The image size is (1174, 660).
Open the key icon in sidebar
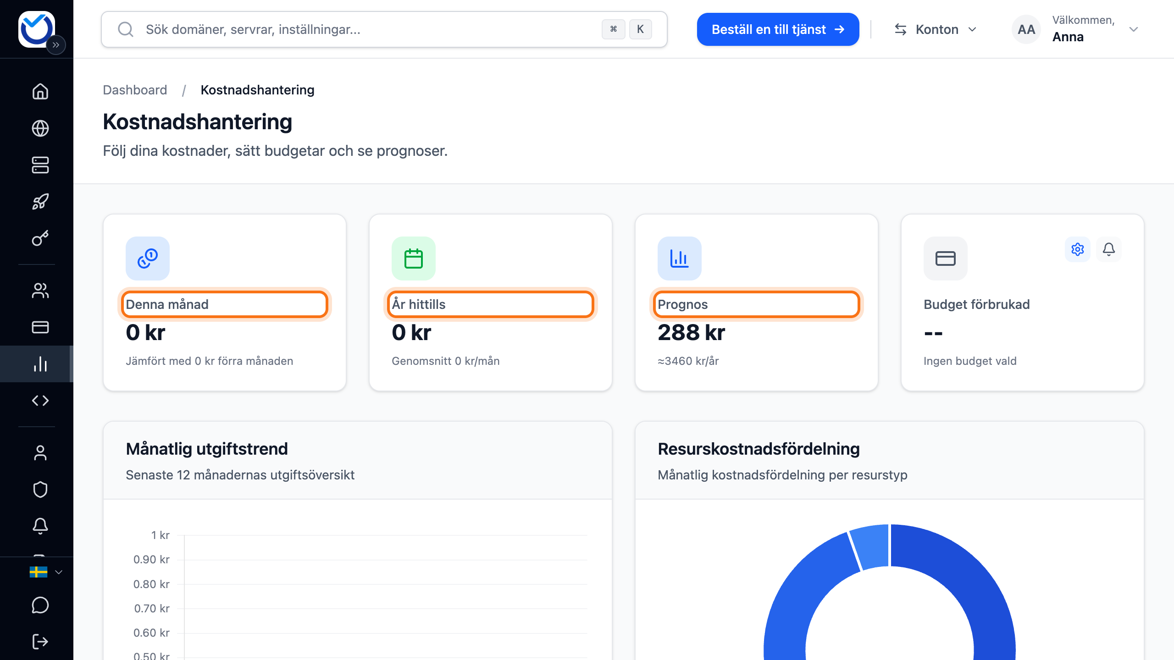coord(40,238)
